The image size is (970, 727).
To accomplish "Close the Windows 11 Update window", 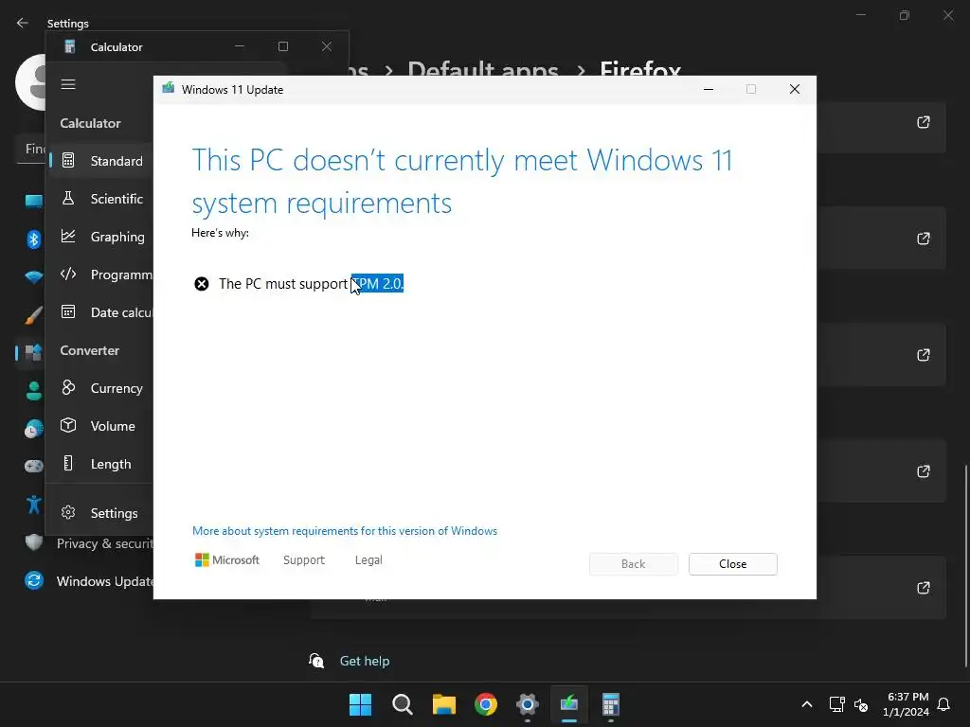I will [x=795, y=90].
